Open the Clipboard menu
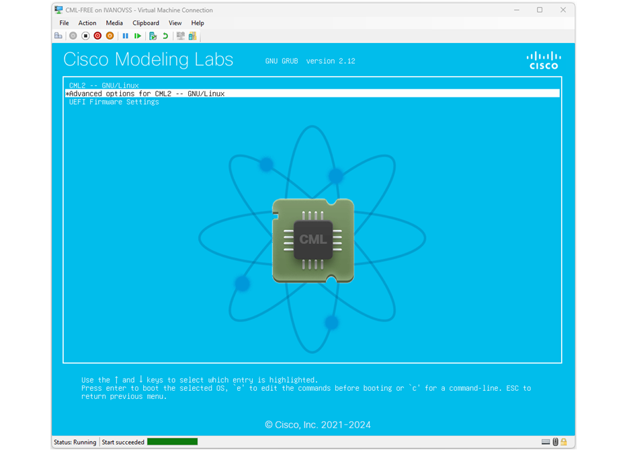Viewport: 627px width, 450px height. [146, 24]
